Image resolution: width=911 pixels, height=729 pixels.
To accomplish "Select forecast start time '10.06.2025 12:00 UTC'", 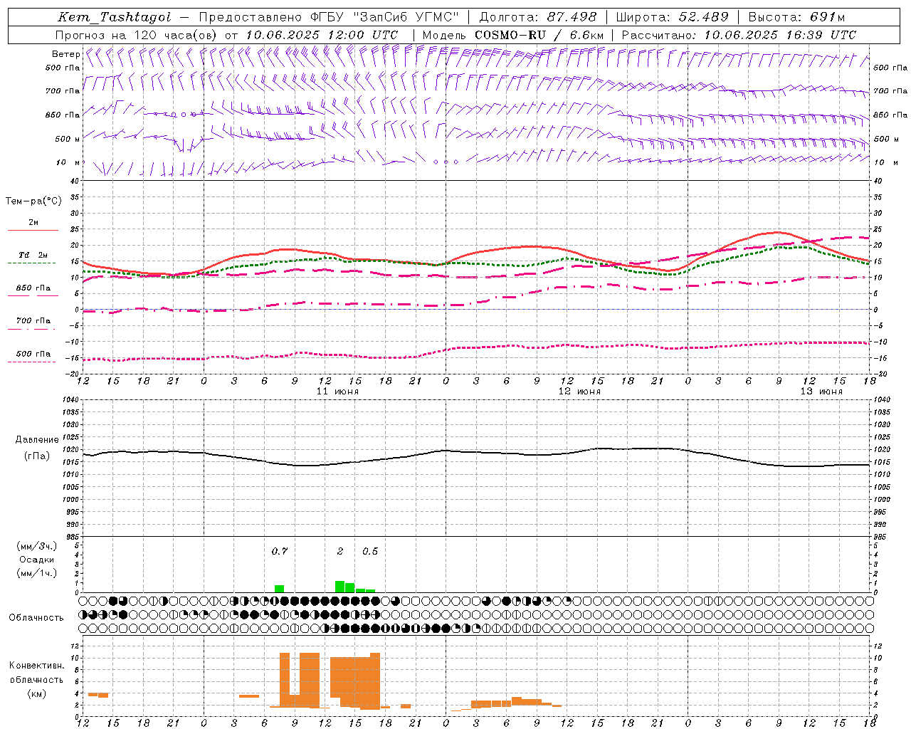I will pos(322,35).
